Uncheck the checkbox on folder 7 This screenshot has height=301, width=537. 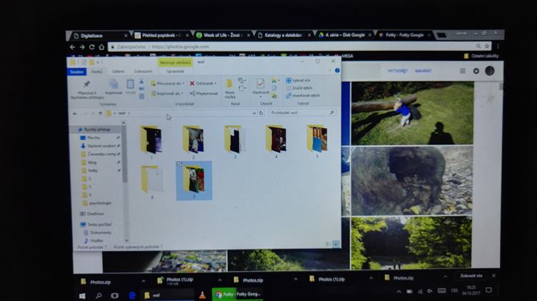[x=179, y=164]
